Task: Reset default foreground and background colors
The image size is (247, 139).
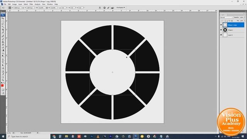Action: pyautogui.click(x=2, y=83)
